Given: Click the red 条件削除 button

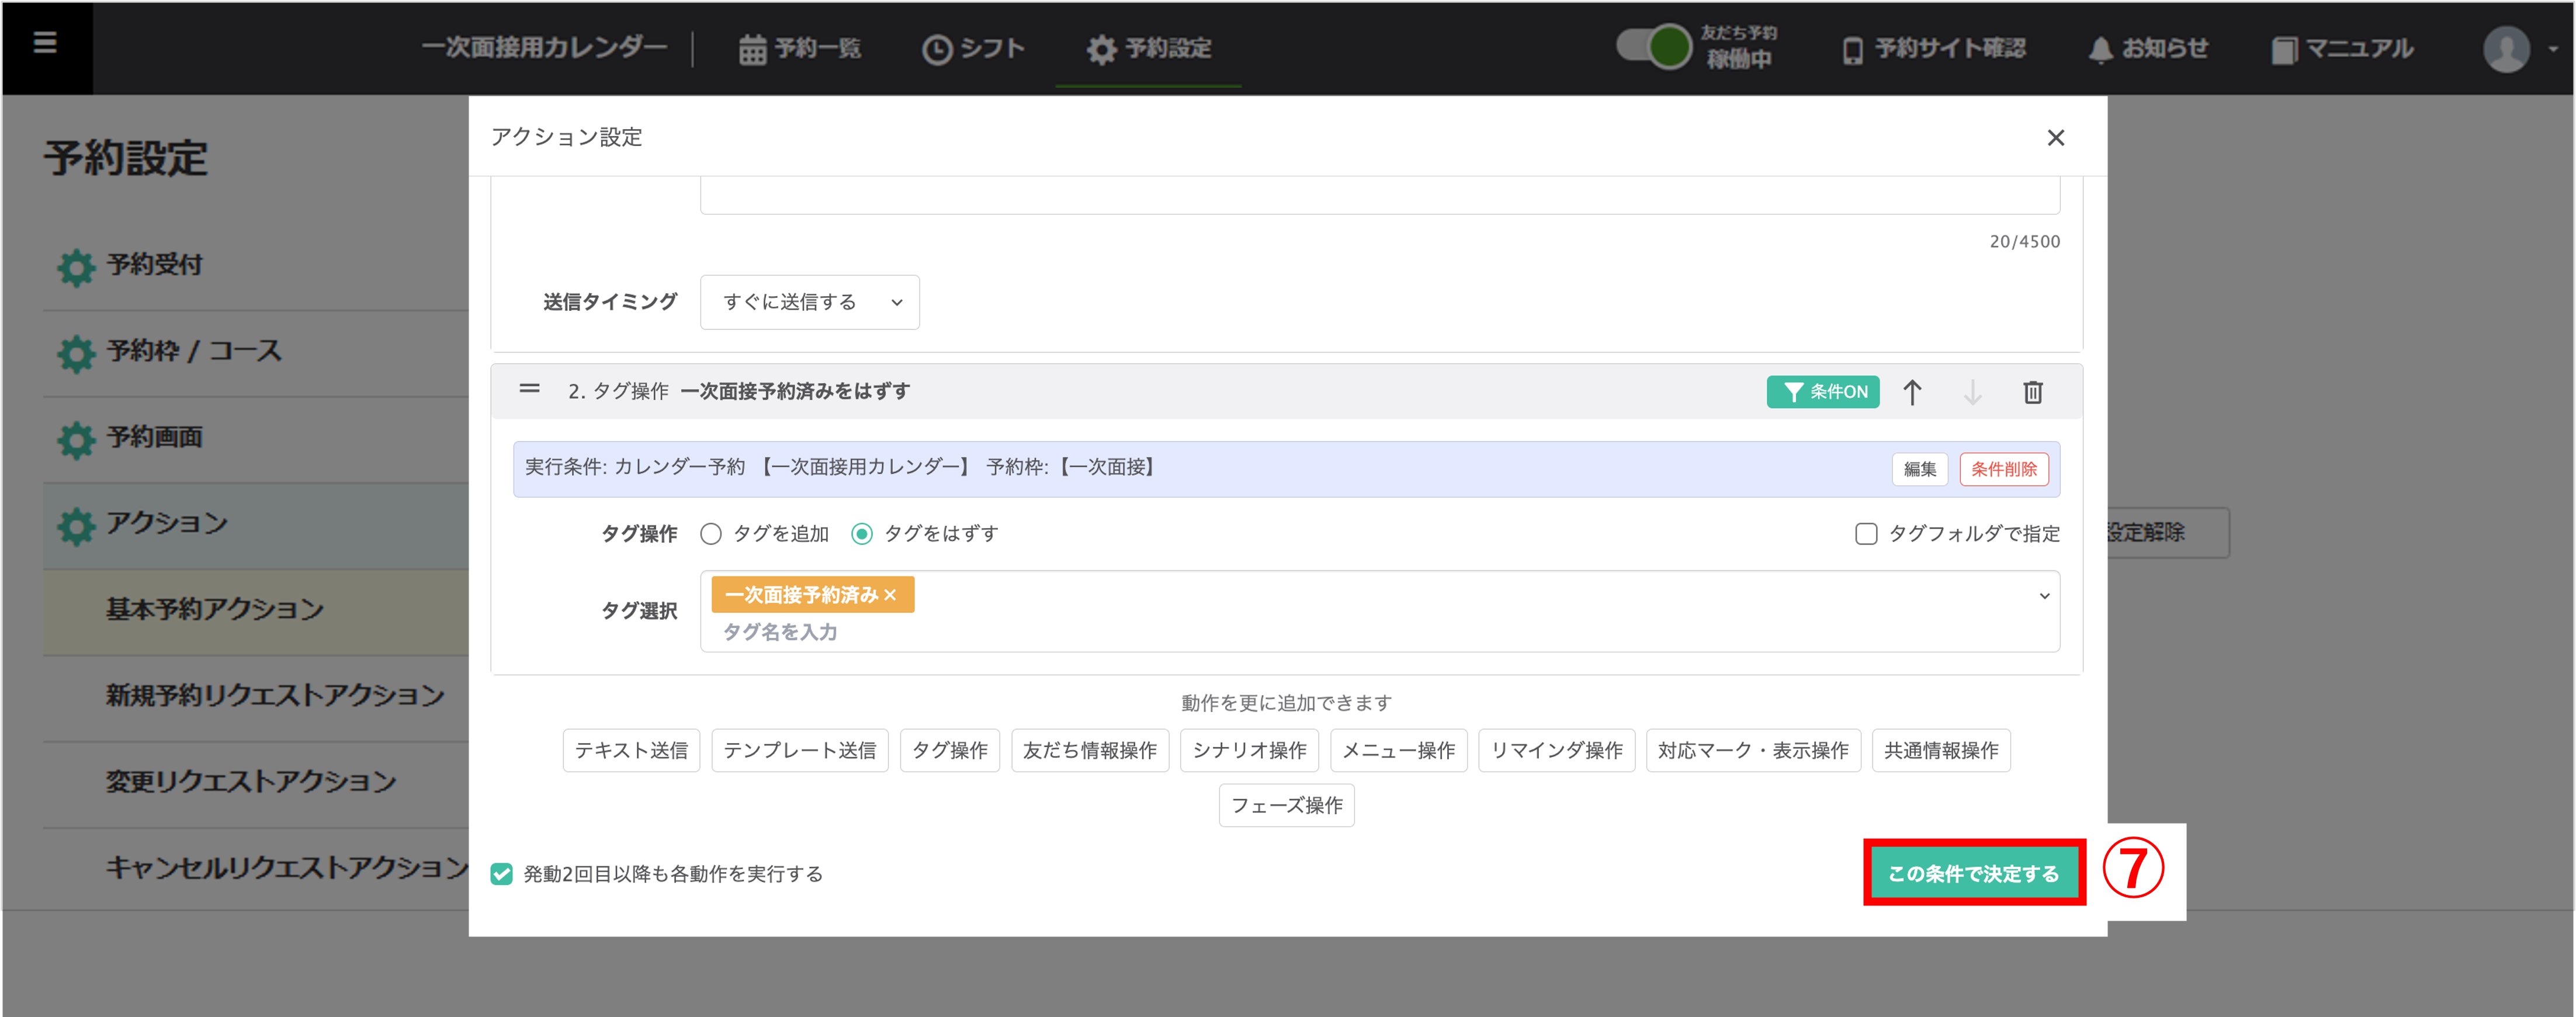Looking at the screenshot, I should coord(2003,469).
